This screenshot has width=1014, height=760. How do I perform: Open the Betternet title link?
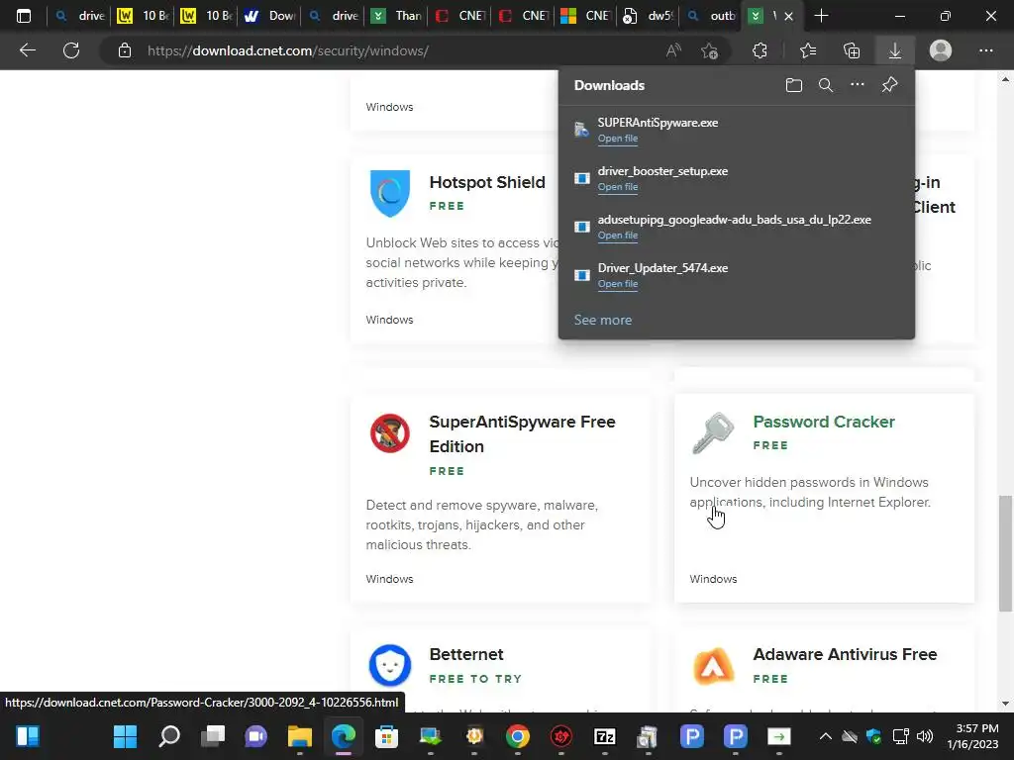(x=466, y=654)
